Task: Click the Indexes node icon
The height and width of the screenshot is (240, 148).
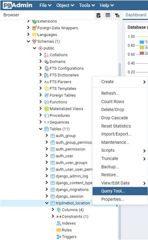Action: pyautogui.click(x=59, y=223)
